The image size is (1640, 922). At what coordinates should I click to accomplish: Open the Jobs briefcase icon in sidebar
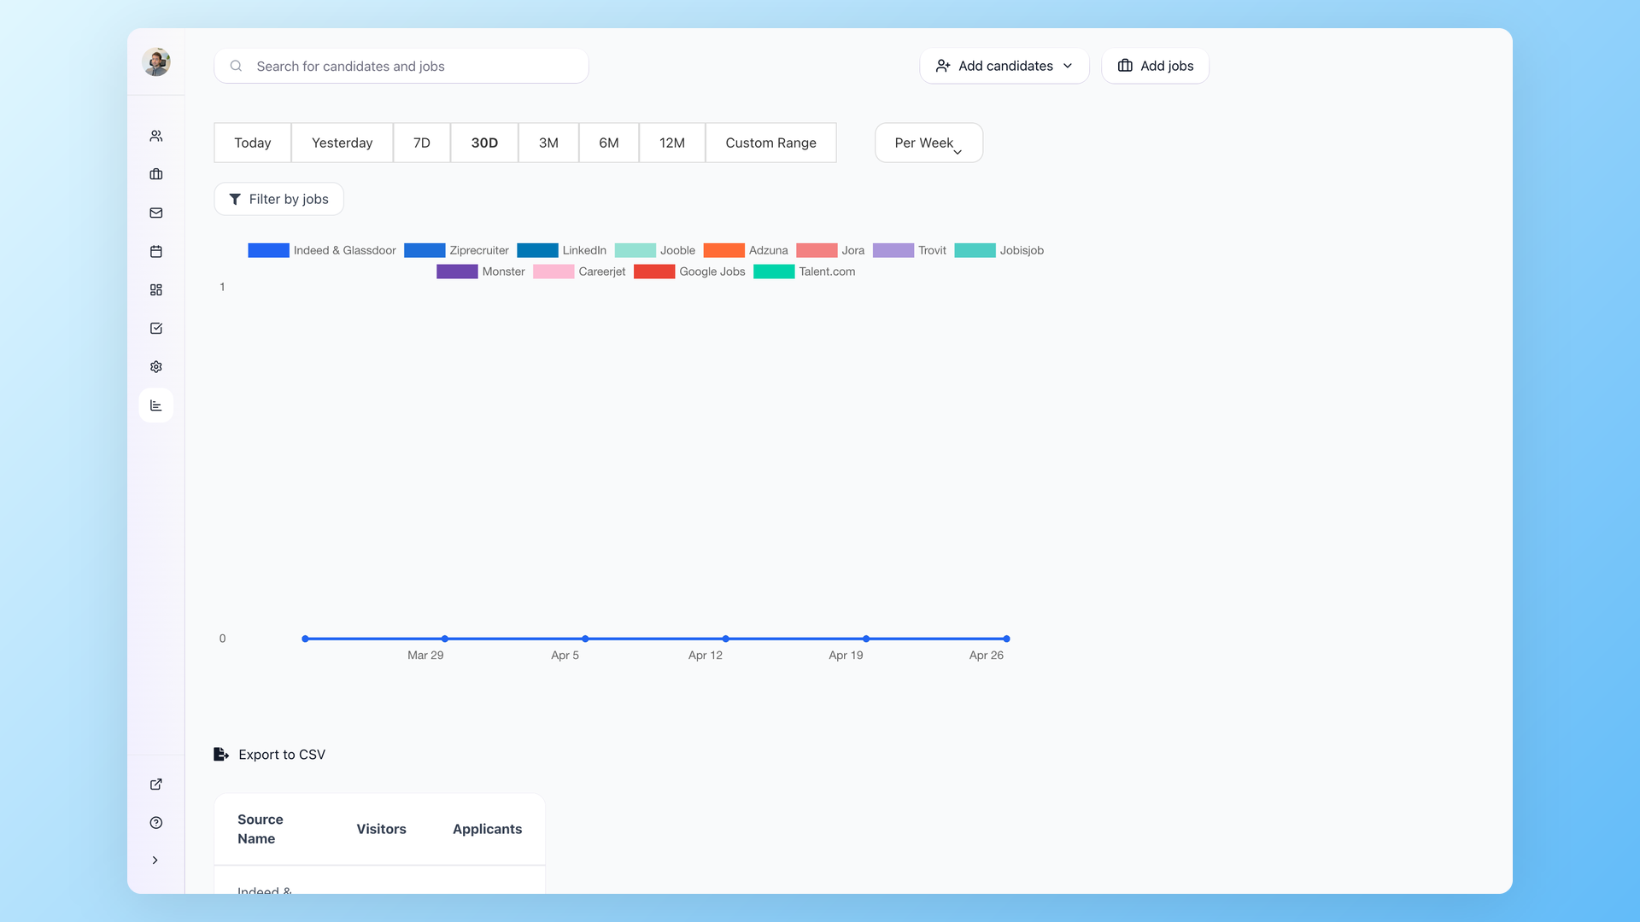click(155, 174)
